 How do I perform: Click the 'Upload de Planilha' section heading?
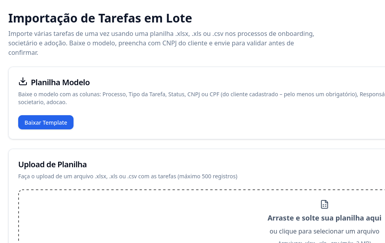[x=52, y=164]
